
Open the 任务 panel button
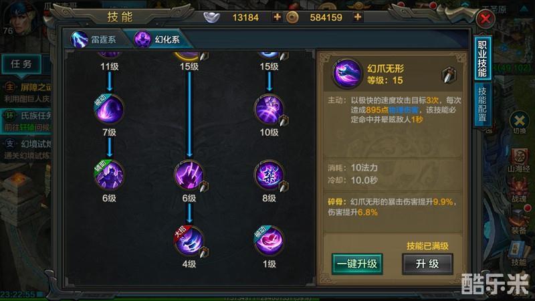pos(21,64)
